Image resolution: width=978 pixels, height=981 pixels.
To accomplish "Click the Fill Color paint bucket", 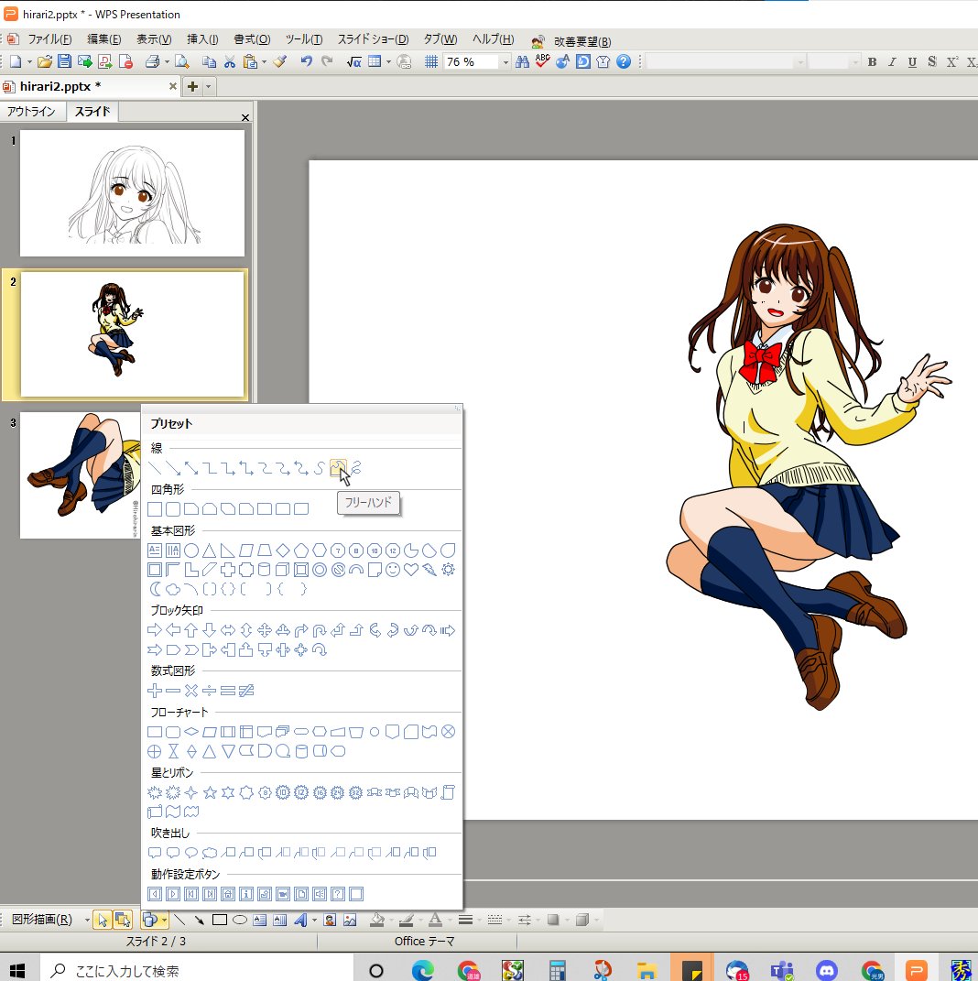I will [x=377, y=920].
